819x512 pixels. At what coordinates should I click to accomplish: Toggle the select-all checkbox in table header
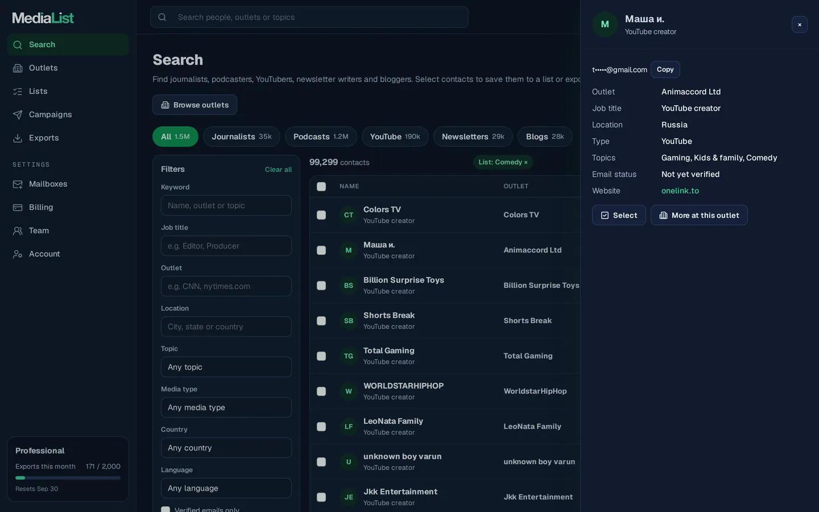coord(321,187)
